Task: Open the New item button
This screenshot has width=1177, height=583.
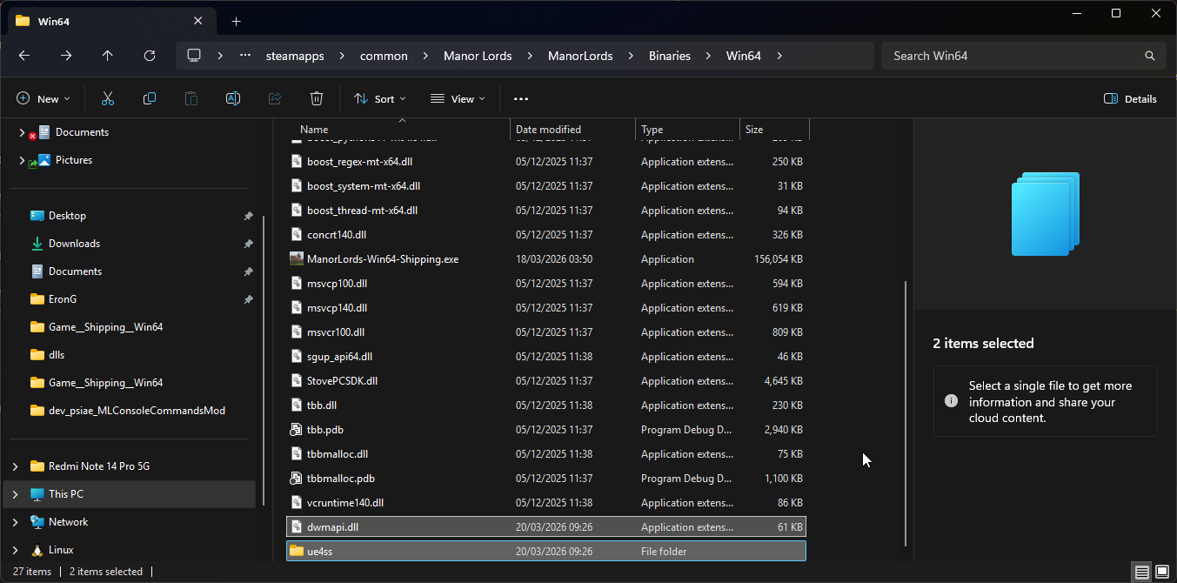Action: pos(43,99)
